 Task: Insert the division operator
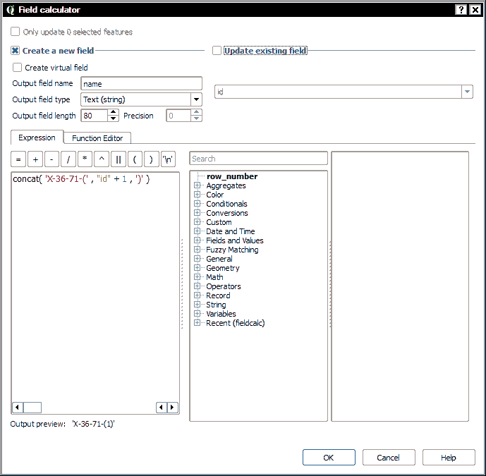tap(68, 159)
